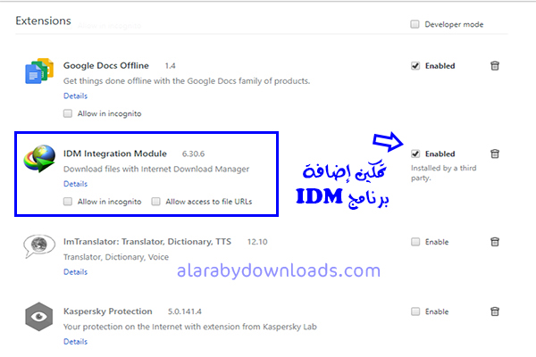The width and height of the screenshot is (536, 357).
Task: Click Kaspersky version 5.0.141.4
Action: click(185, 311)
